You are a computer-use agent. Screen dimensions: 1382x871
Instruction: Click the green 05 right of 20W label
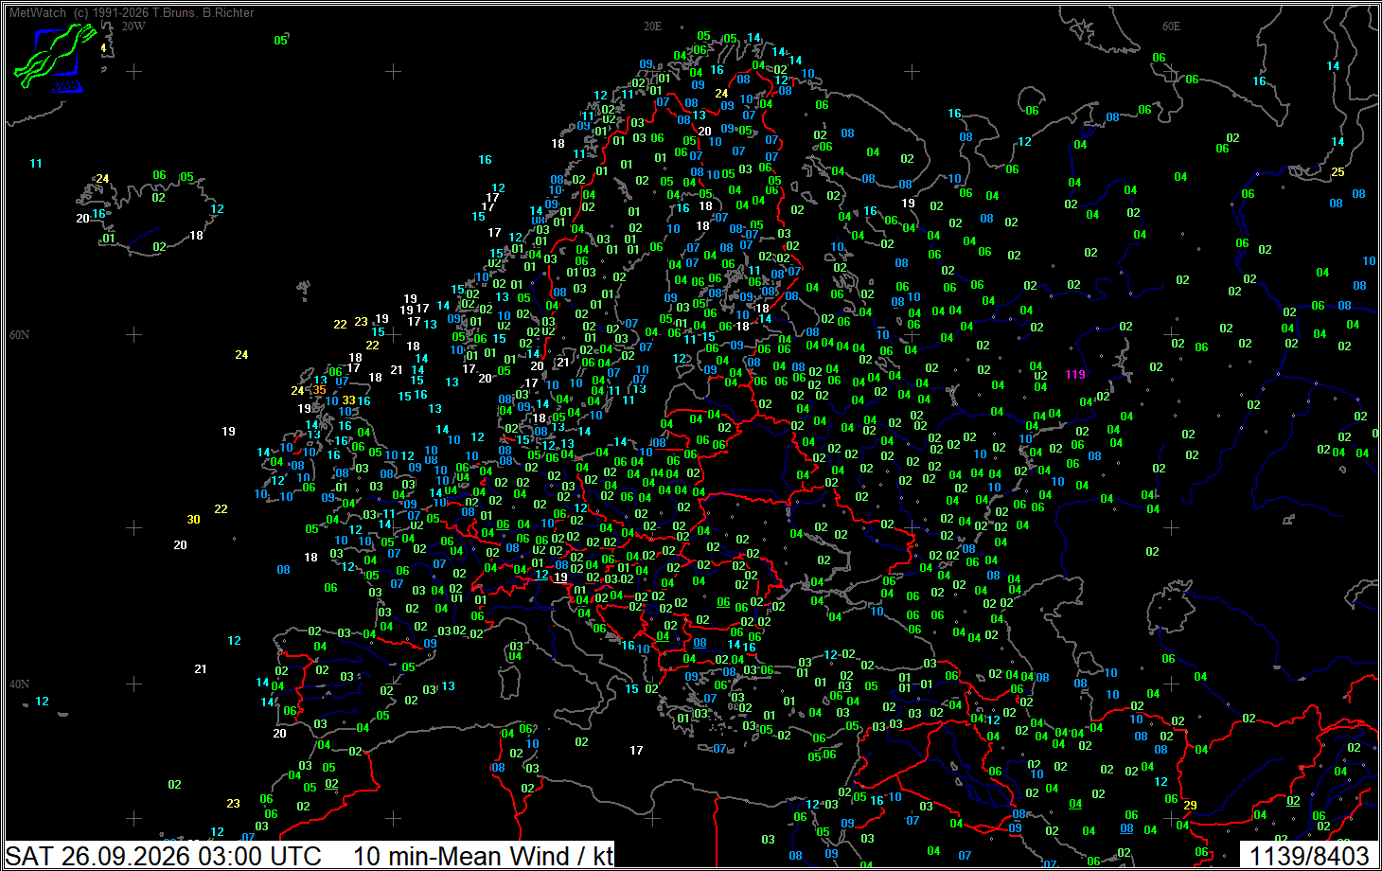click(x=281, y=41)
